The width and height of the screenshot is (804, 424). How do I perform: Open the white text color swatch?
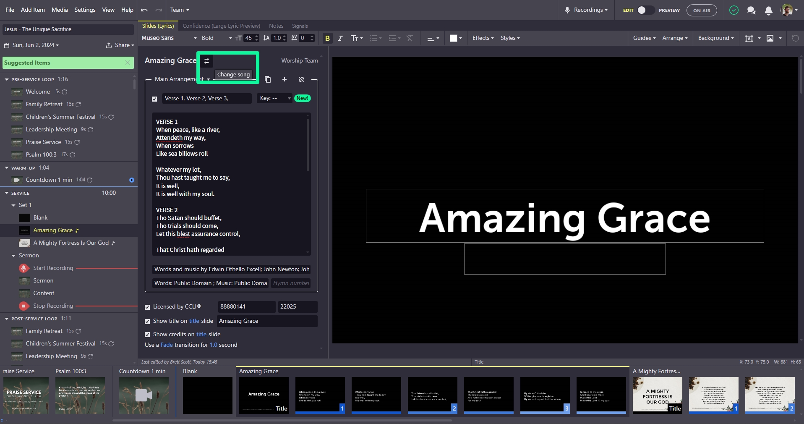tap(454, 38)
